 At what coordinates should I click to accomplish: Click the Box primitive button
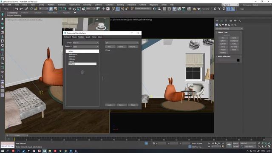point(223,38)
